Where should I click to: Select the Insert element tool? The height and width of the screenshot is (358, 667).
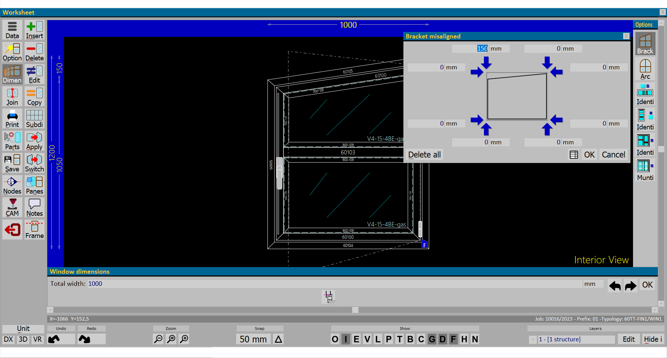[x=34, y=30]
